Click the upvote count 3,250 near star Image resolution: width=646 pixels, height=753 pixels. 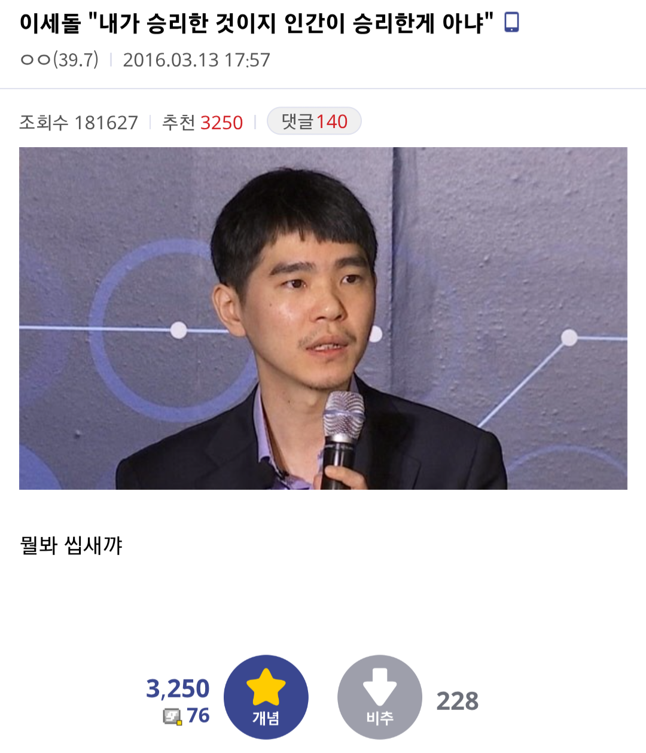click(178, 688)
